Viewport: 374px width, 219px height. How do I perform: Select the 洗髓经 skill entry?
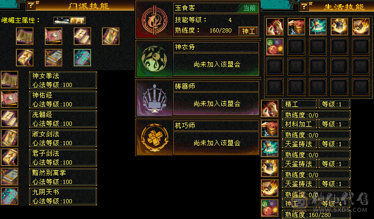pos(63,119)
